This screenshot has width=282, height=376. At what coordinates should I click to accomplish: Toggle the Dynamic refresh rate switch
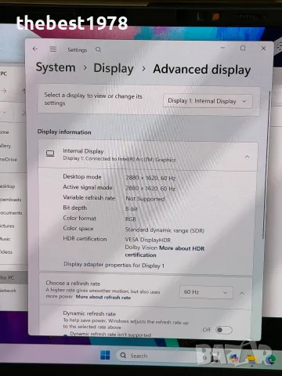pyautogui.click(x=224, y=330)
